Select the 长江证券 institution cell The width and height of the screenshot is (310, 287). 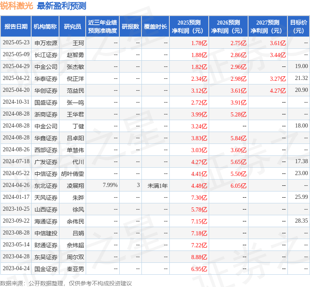pyautogui.click(x=46, y=55)
